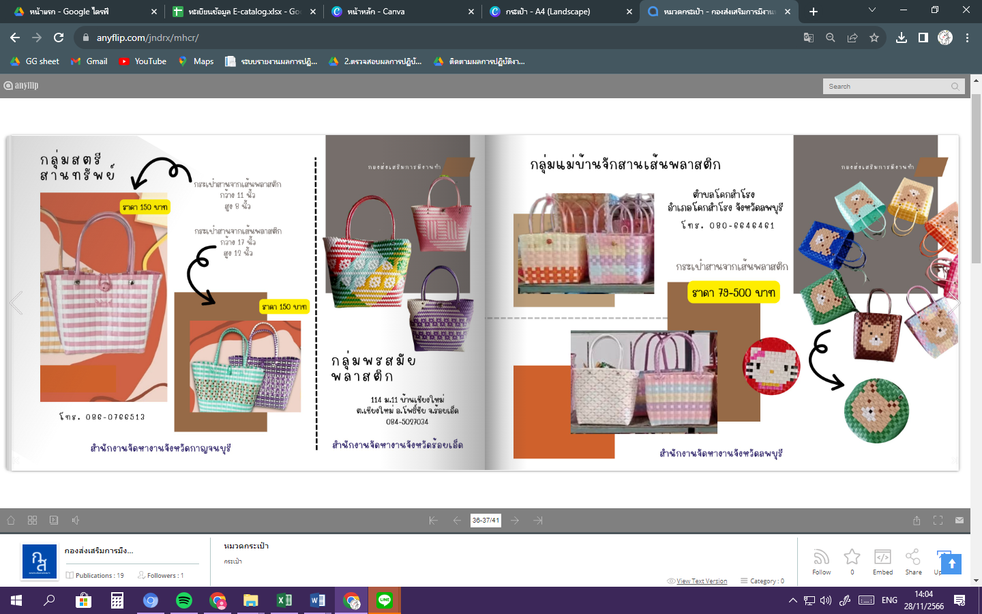This screenshot has height=614, width=982.
Task: Open the Gmail bookmark
Action: 89,61
